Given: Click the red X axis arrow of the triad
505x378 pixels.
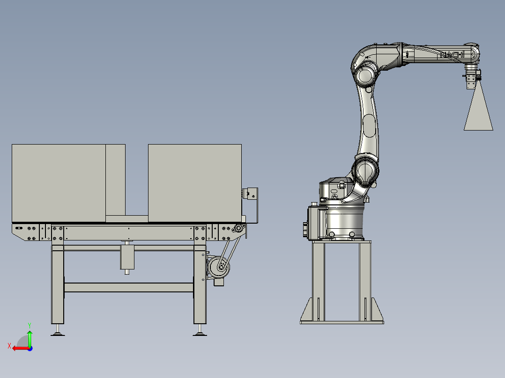Looking at the screenshot, I should click(x=21, y=349).
